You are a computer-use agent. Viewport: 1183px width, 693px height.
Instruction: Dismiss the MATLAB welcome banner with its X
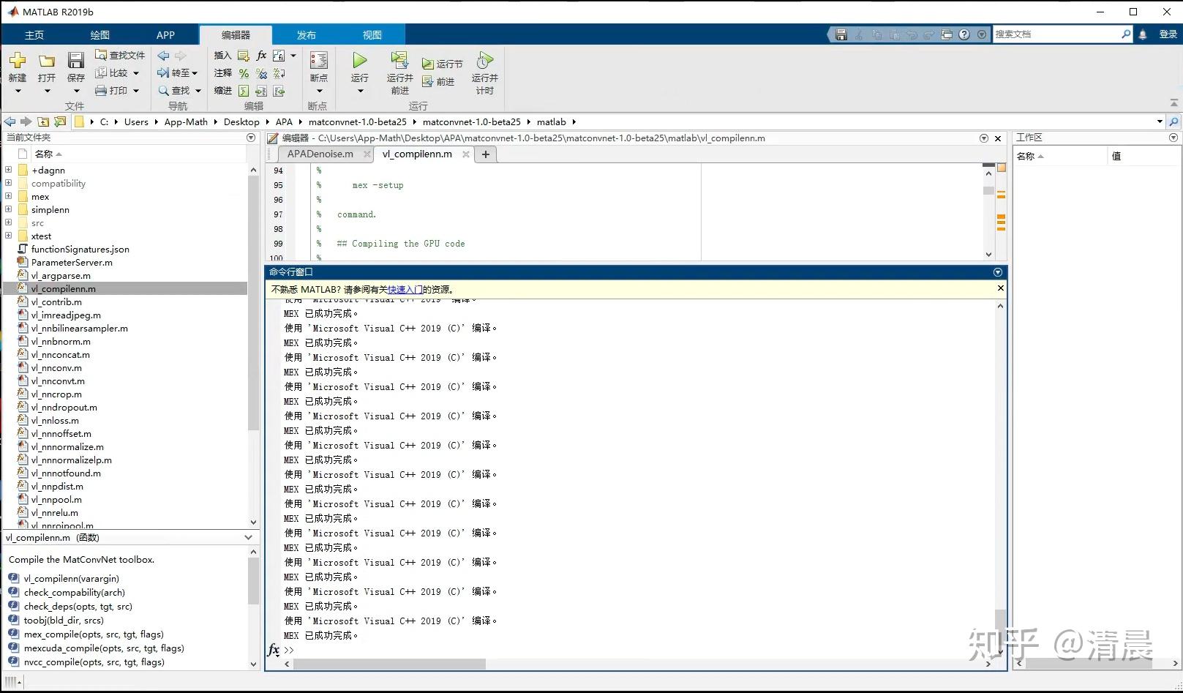[x=1000, y=288]
